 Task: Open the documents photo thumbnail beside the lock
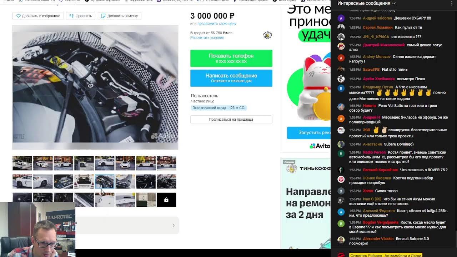tap(146, 200)
